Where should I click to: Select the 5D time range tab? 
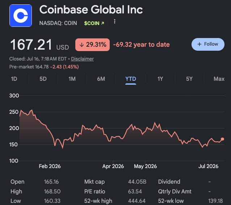(x=43, y=79)
